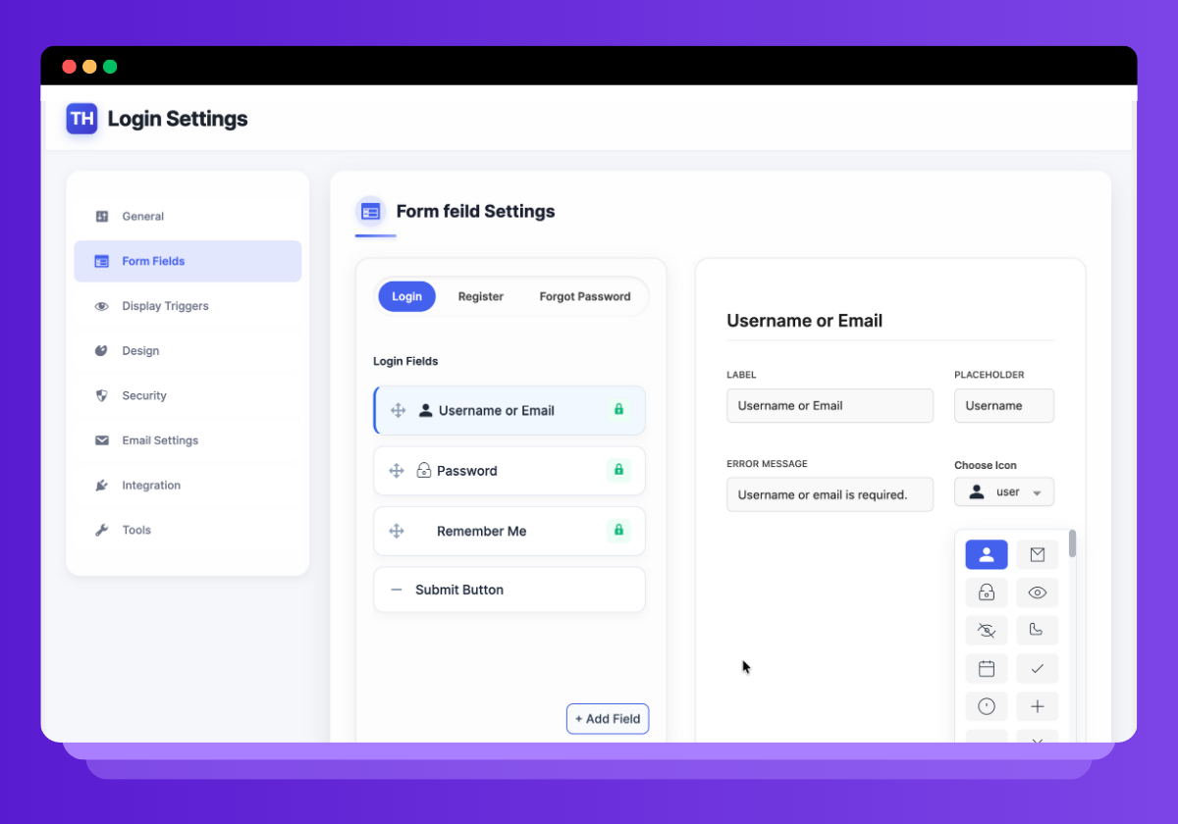Choose the phone icon for the field
The image size is (1178, 824).
1038,630
